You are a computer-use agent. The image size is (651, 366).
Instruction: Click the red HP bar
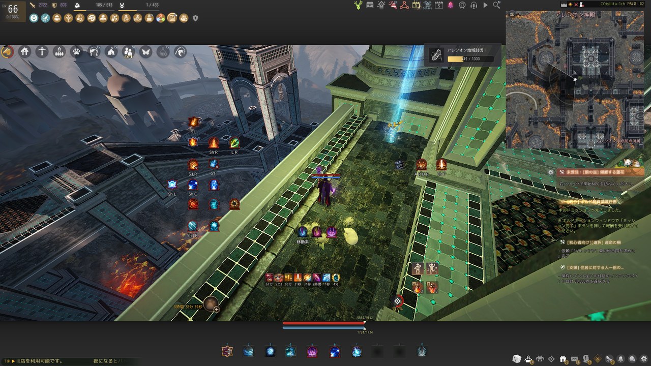(x=323, y=323)
